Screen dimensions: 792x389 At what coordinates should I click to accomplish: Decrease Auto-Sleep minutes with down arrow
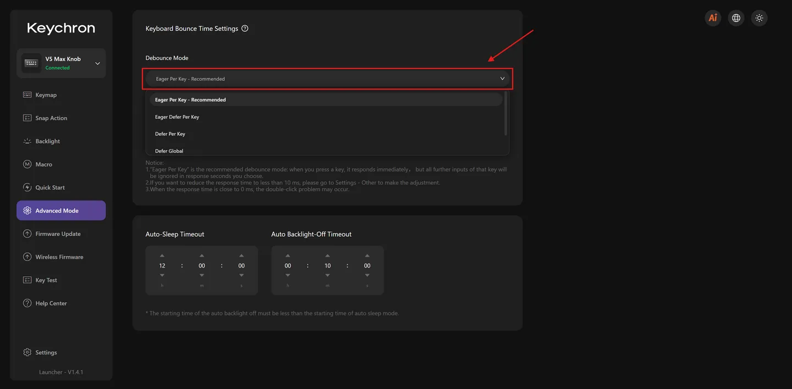tap(202, 275)
